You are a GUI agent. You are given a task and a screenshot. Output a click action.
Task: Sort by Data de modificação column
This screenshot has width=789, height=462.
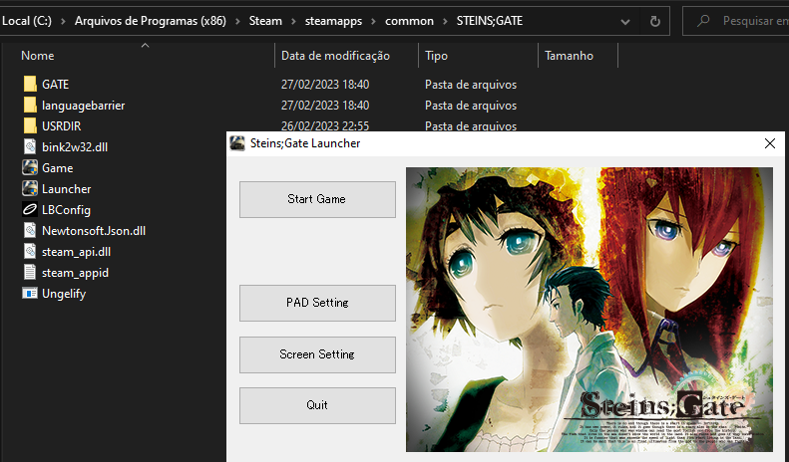(x=335, y=56)
